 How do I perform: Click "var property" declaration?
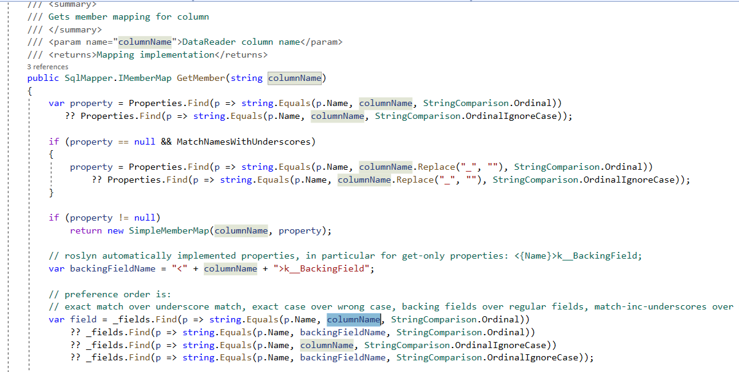80,103
